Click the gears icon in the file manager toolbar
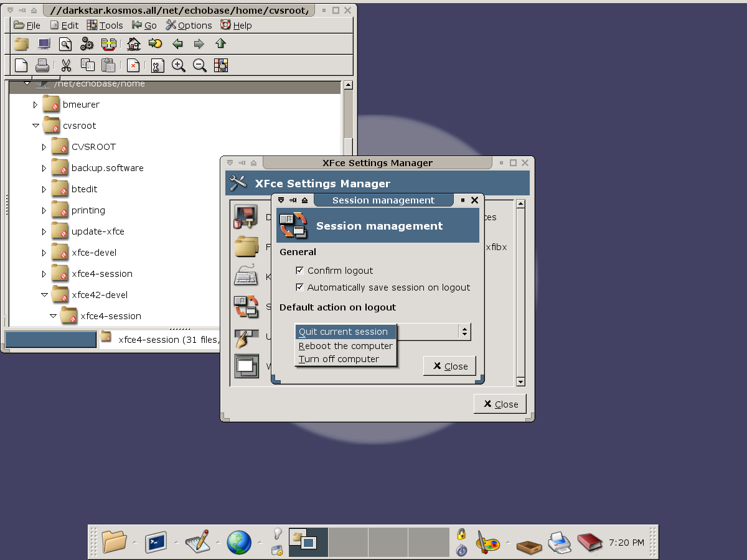Screen dimensions: 747x560 coord(87,44)
